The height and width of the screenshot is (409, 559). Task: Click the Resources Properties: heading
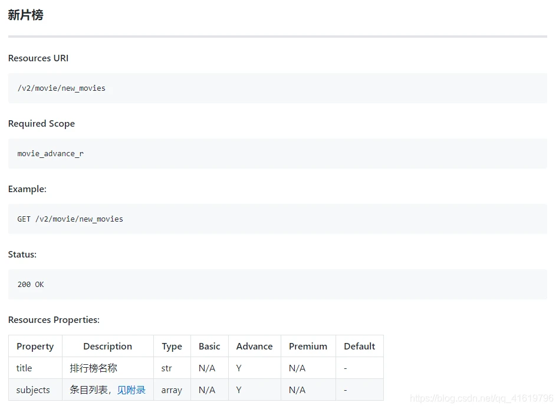(54, 320)
